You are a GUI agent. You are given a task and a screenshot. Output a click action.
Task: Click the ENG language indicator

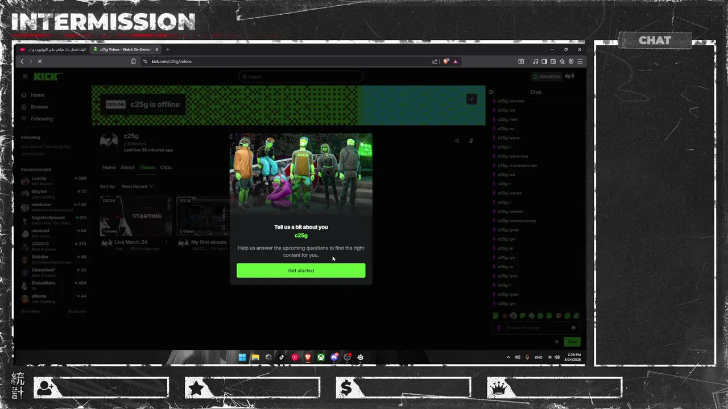click(539, 357)
